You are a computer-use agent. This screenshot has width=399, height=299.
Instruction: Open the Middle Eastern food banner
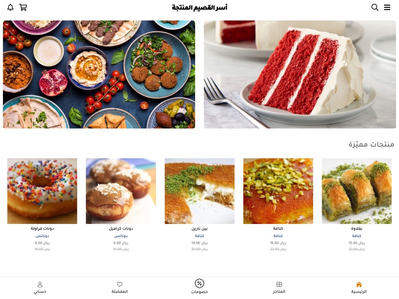pos(99,74)
